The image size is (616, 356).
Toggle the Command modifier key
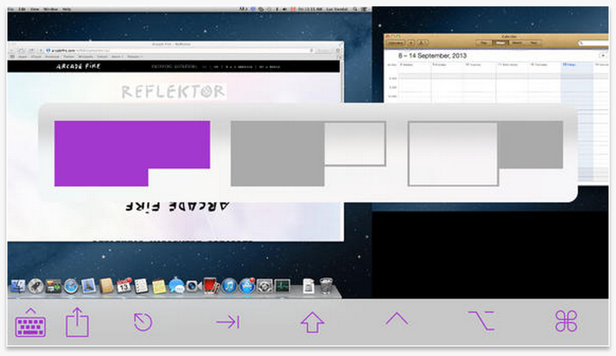coord(566,321)
